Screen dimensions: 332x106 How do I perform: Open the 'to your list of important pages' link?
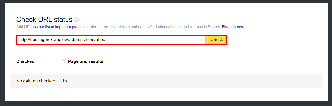tap(57, 27)
